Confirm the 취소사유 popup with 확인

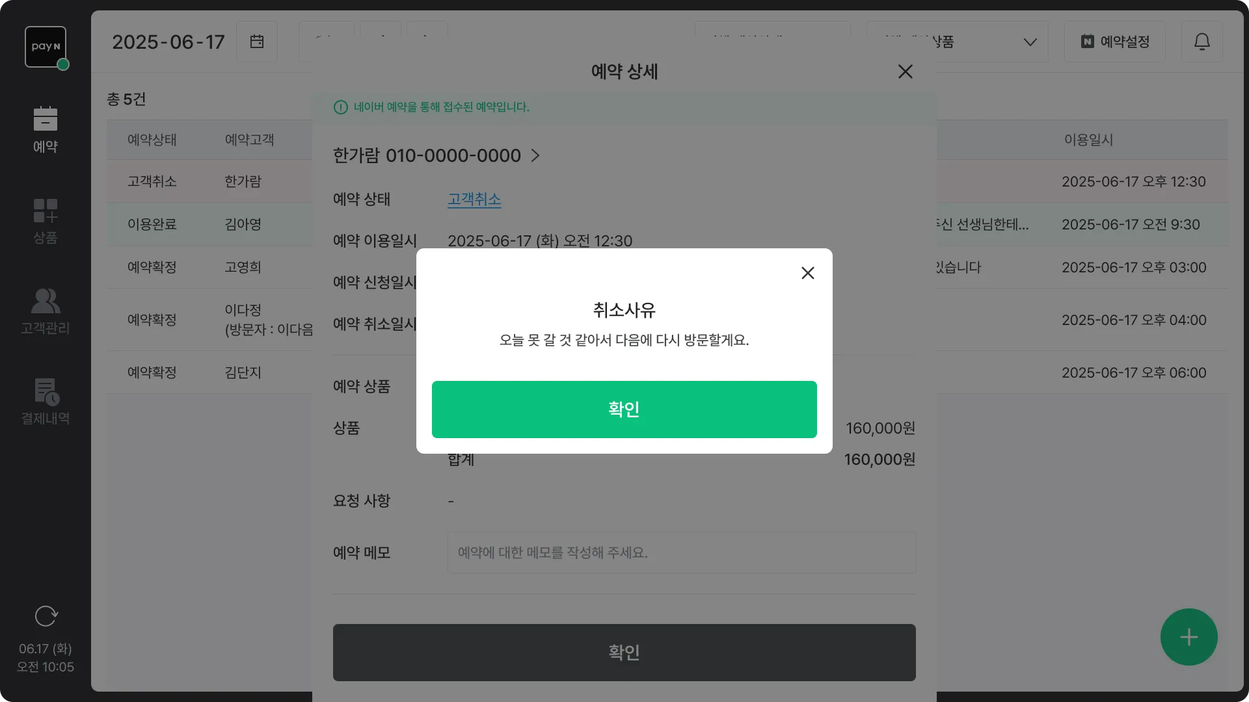point(624,409)
